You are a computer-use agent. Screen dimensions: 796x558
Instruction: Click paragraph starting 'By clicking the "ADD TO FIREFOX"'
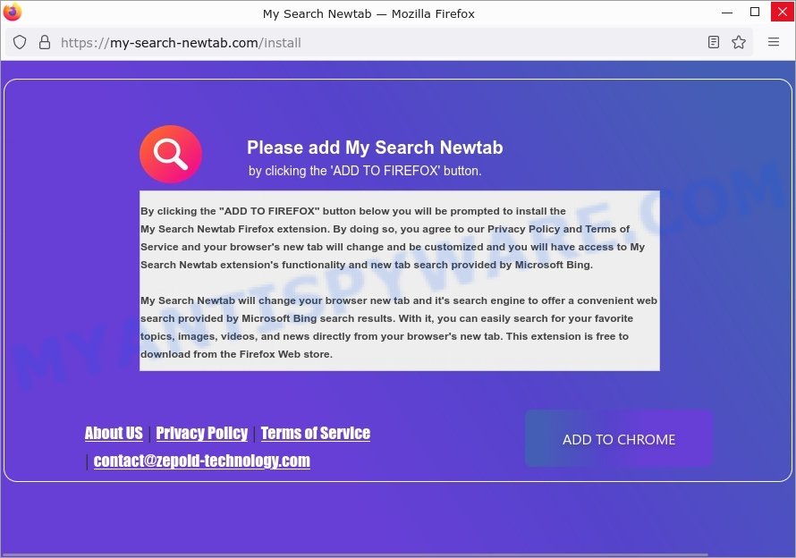393,238
